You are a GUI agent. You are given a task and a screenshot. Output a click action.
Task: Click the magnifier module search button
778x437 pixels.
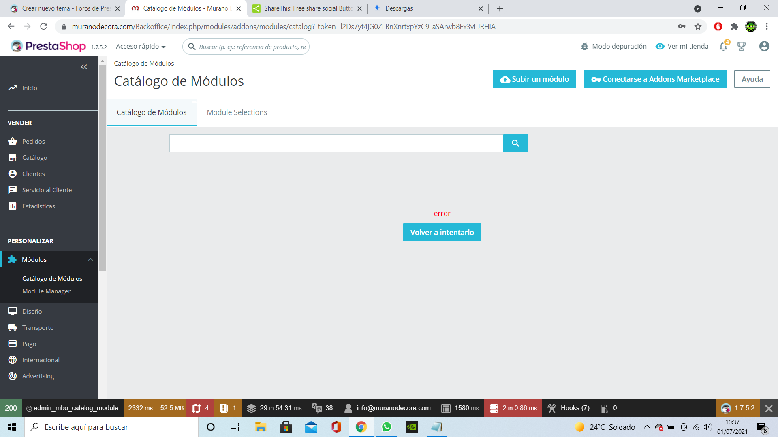coord(515,143)
